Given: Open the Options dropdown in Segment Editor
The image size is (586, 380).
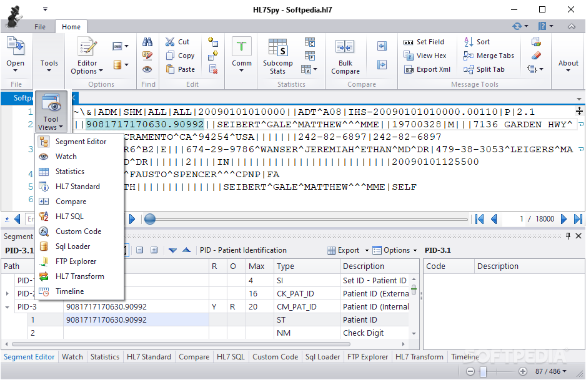Looking at the screenshot, I should point(395,250).
